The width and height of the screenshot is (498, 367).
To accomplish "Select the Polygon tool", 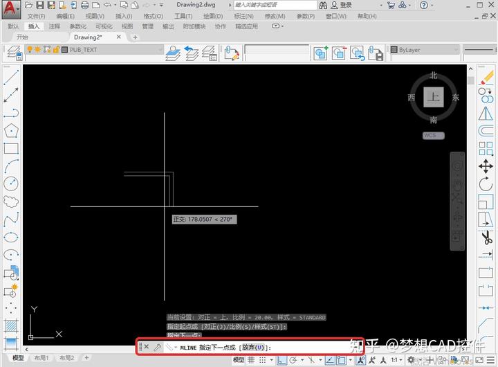I will [11, 130].
